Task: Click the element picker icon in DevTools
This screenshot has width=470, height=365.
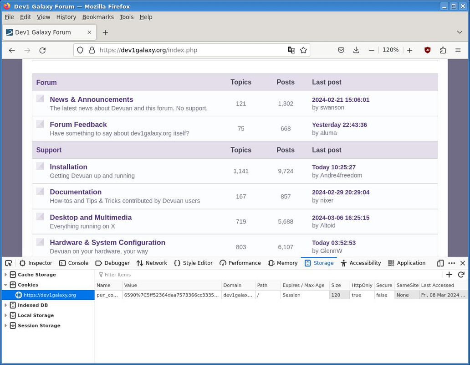Action: pyautogui.click(x=8, y=263)
